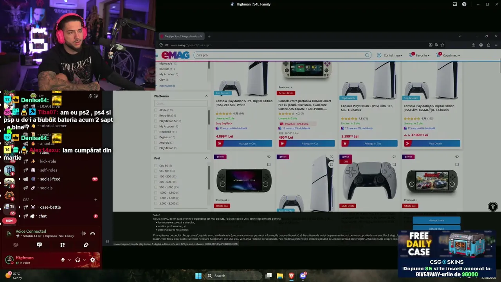Disconnect from the voice channel
This screenshot has width=501, height=282.
pyautogui.click(x=93, y=233)
